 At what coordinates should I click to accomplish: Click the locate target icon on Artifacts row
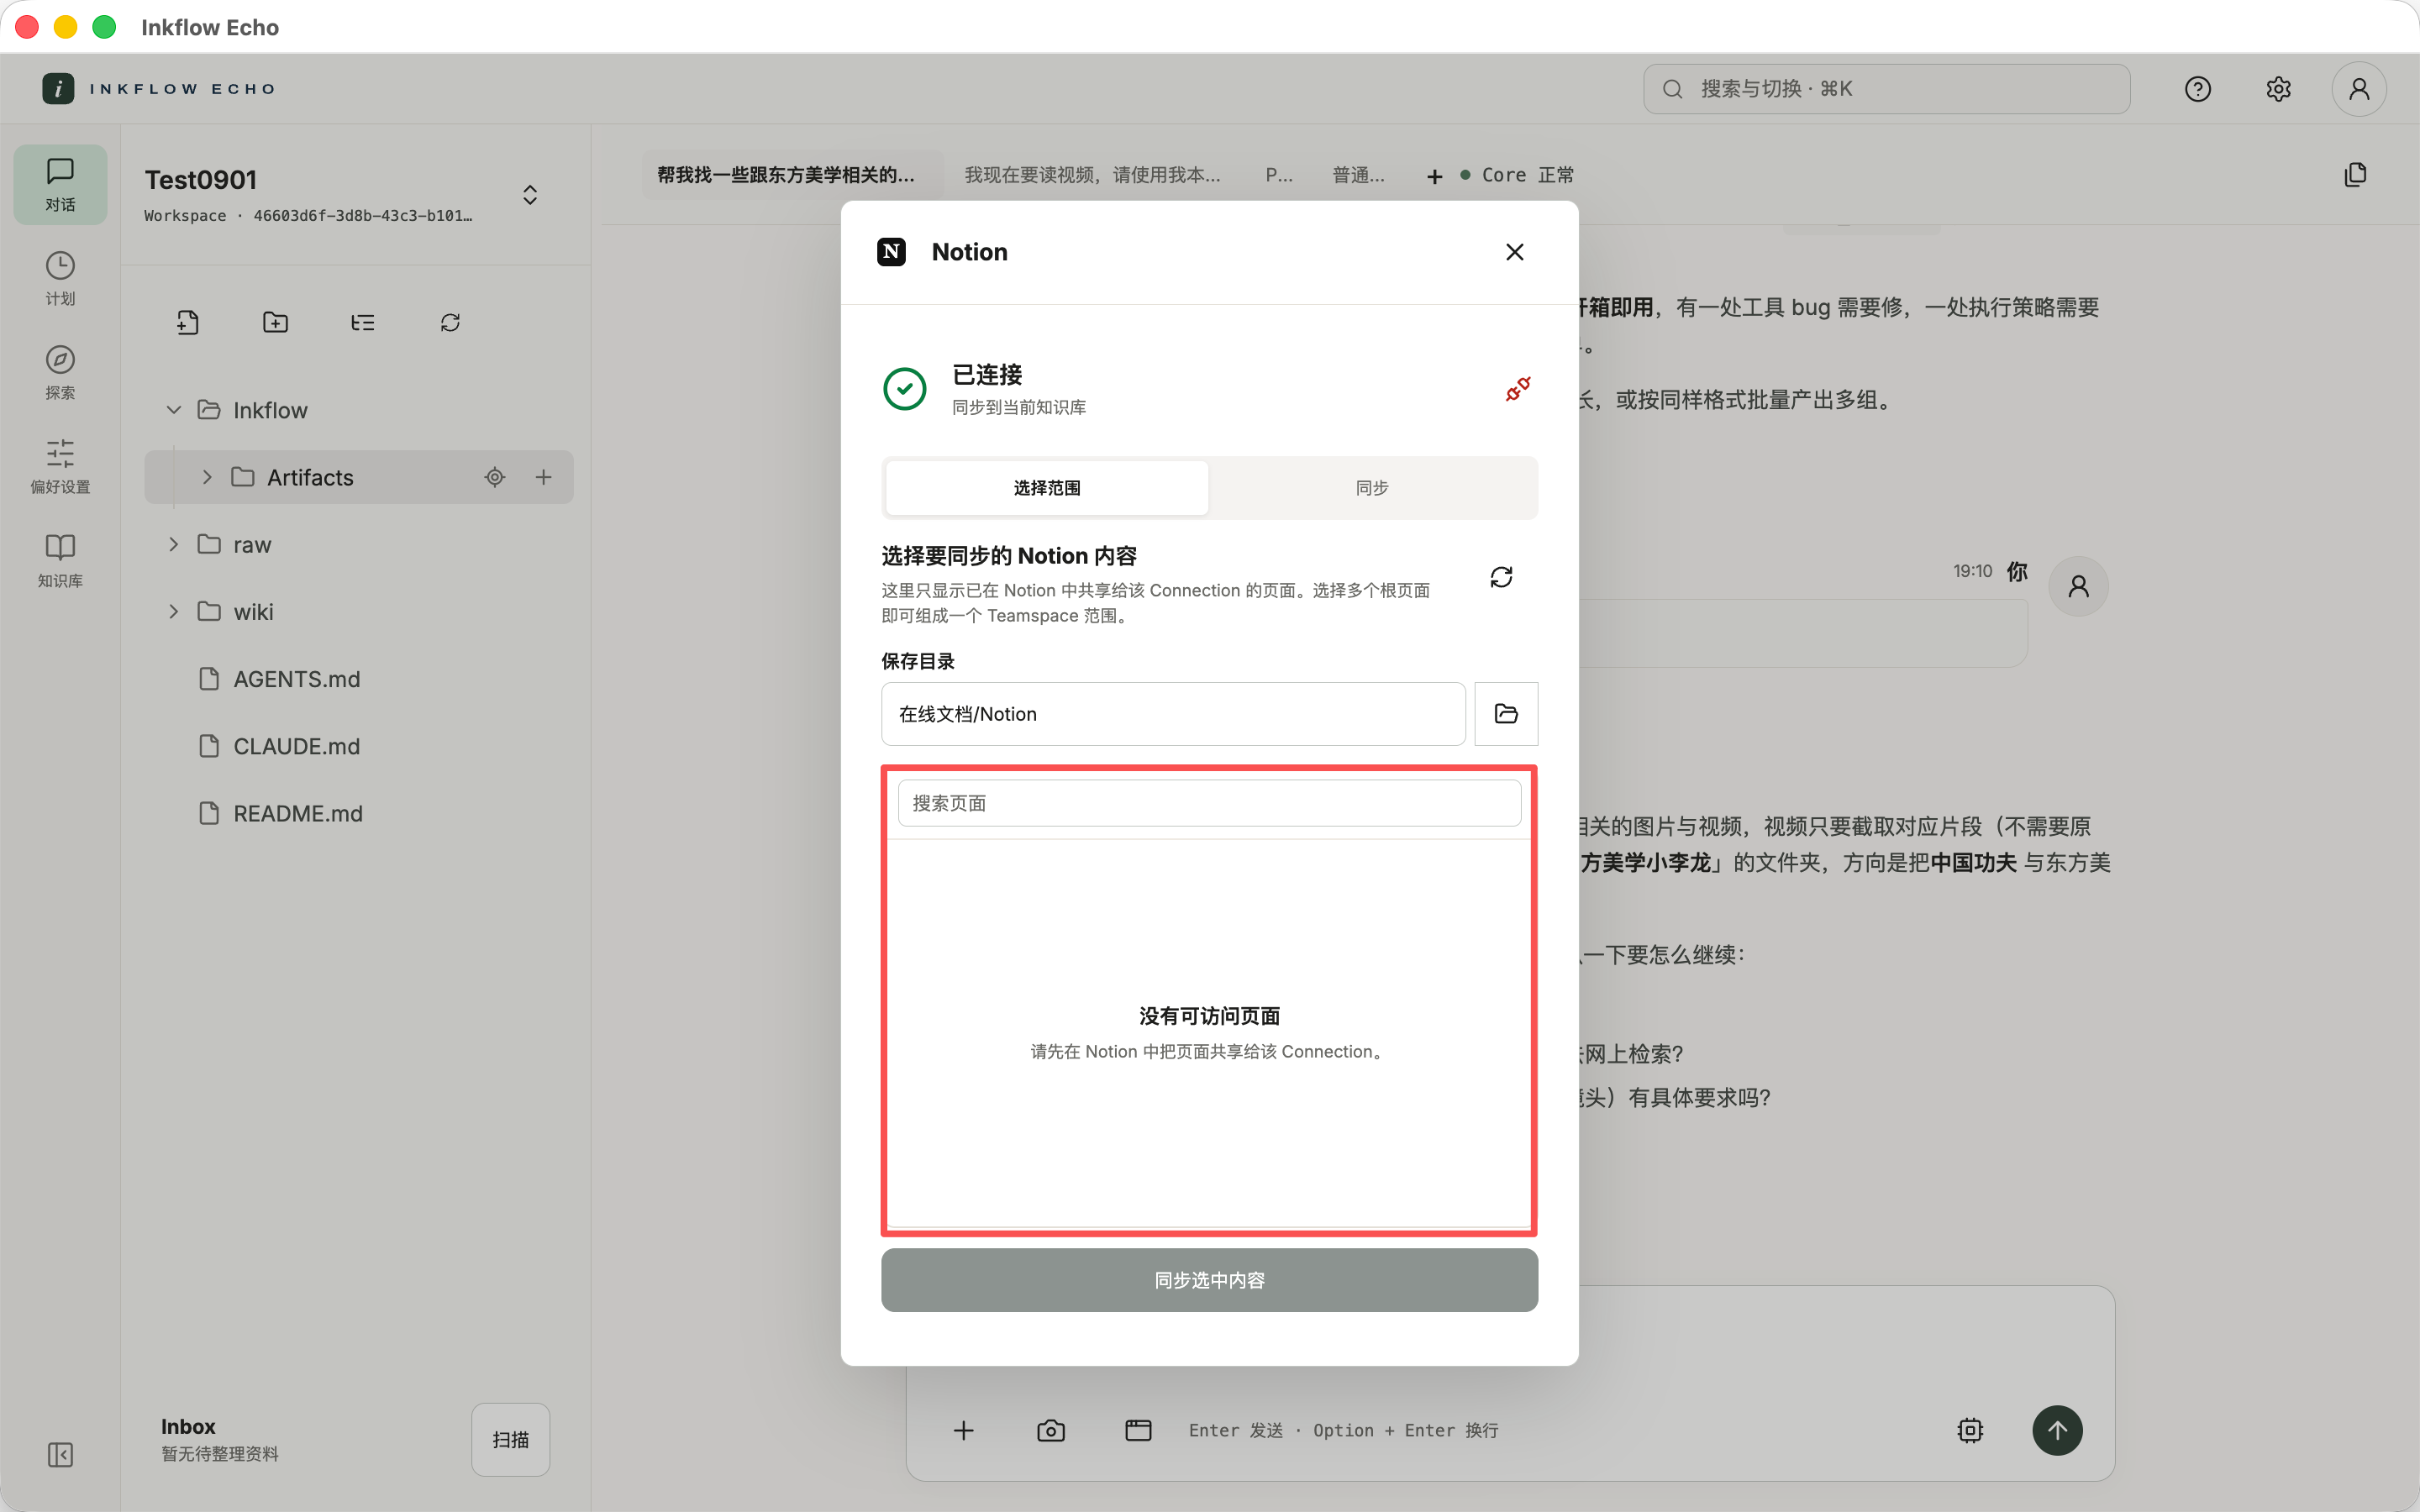point(494,477)
